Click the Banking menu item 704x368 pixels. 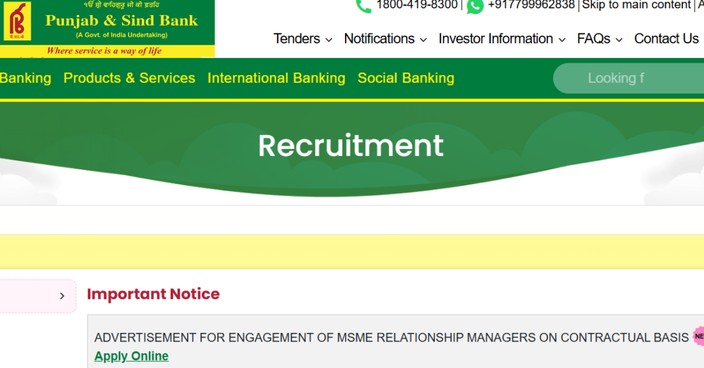tap(25, 78)
